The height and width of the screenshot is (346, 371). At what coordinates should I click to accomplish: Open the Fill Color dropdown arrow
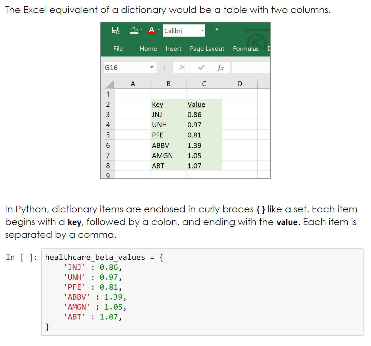(x=141, y=30)
